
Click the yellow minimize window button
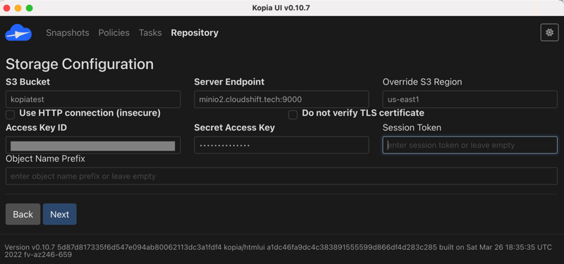click(x=18, y=8)
